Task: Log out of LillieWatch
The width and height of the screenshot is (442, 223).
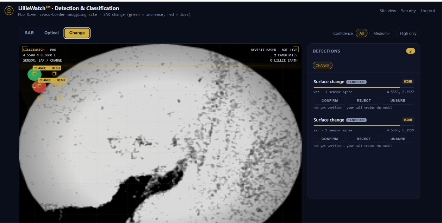Action: (428, 11)
